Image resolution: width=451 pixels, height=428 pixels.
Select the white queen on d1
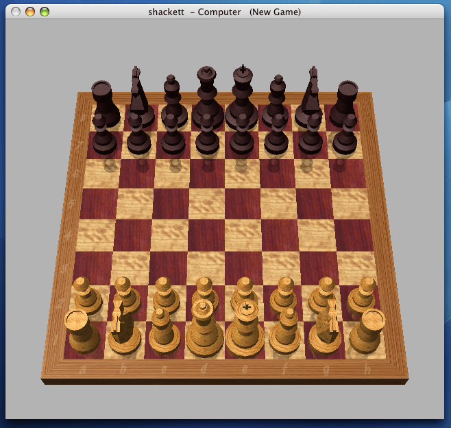tap(204, 328)
